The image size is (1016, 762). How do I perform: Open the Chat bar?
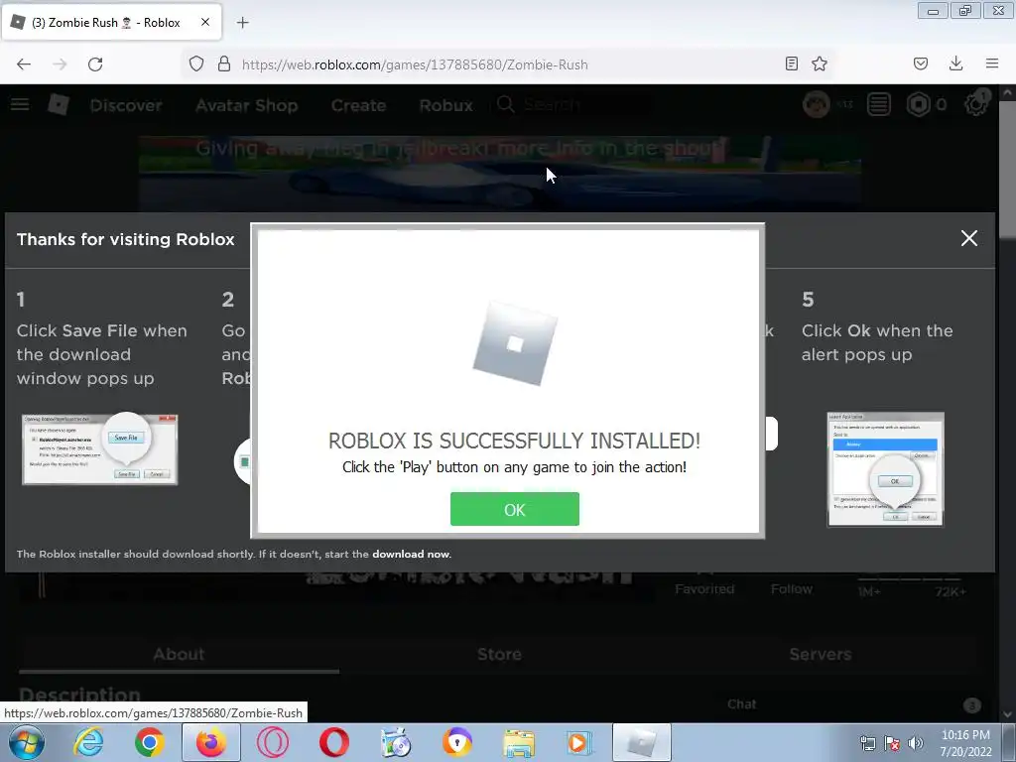tap(850, 705)
